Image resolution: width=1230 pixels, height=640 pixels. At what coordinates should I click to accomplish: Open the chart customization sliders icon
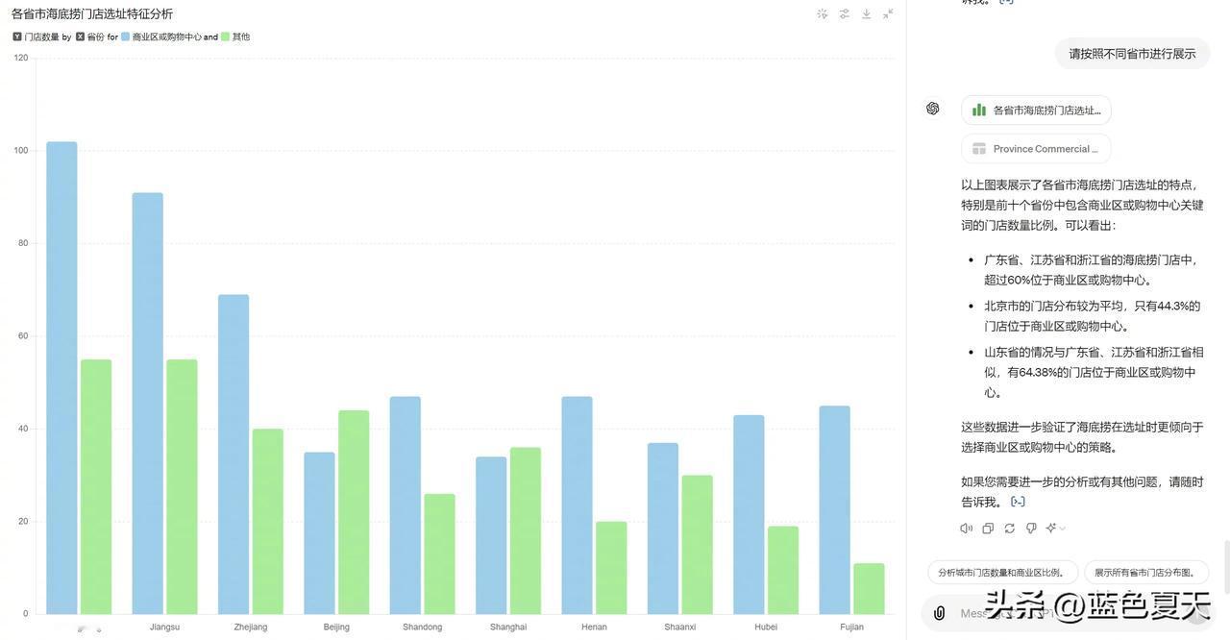845,13
